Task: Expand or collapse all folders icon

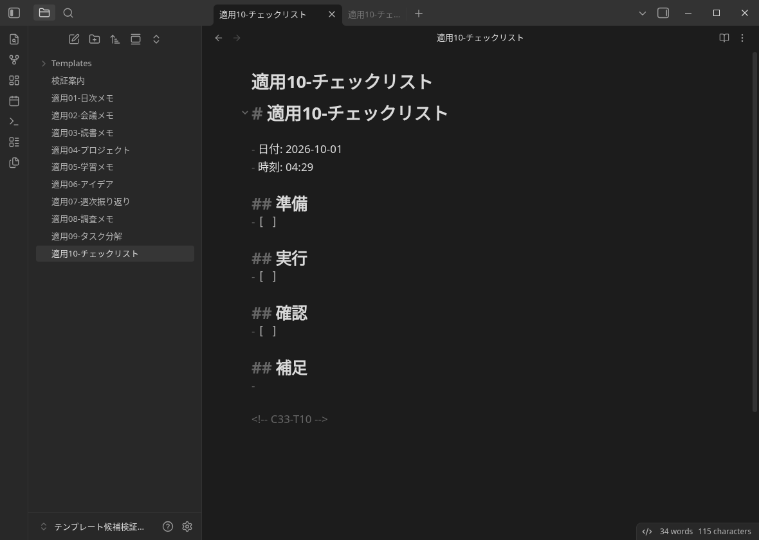Action: tap(156, 39)
